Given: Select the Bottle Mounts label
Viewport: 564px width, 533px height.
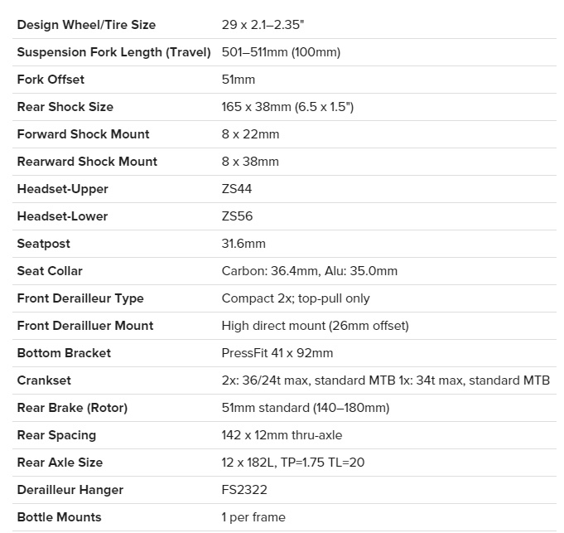Looking at the screenshot, I should [x=59, y=517].
